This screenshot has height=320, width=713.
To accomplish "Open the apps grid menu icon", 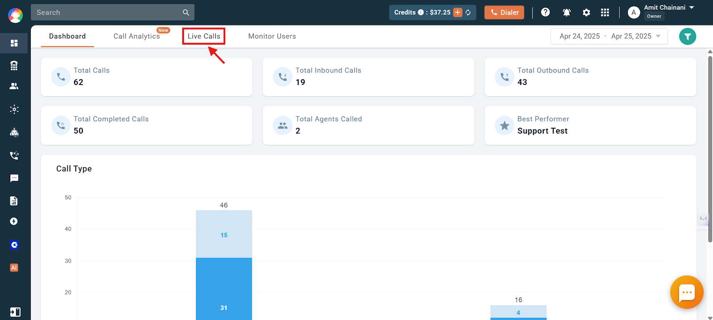I will (605, 12).
